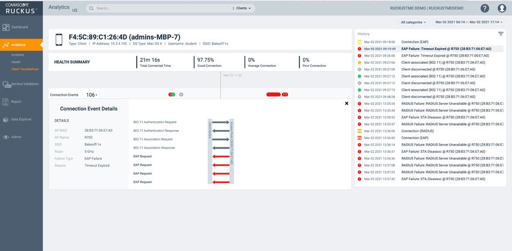The image size is (512, 251).
Task: Click the red error icon for the 13:36:14 entry
Action: [x=359, y=144]
